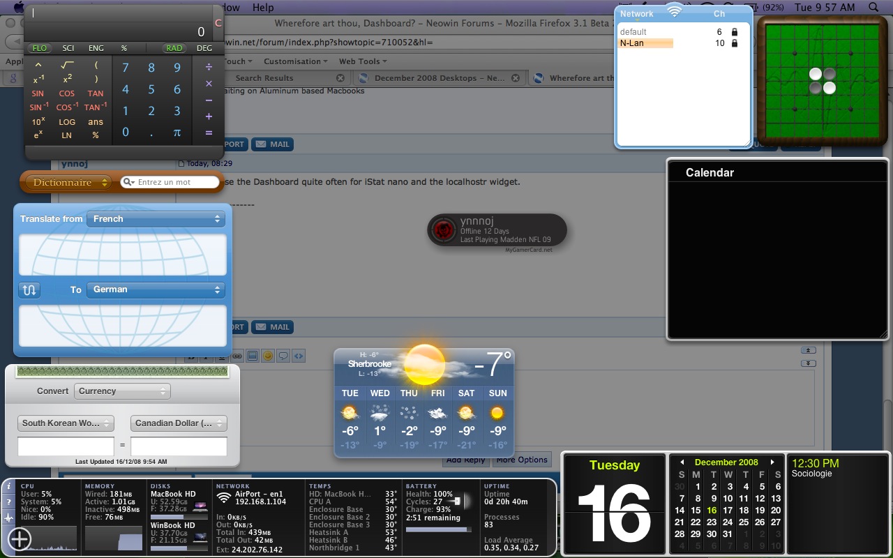This screenshot has width=893, height=558.
Task: Click day 25 in the December calendar
Action: coord(744,522)
